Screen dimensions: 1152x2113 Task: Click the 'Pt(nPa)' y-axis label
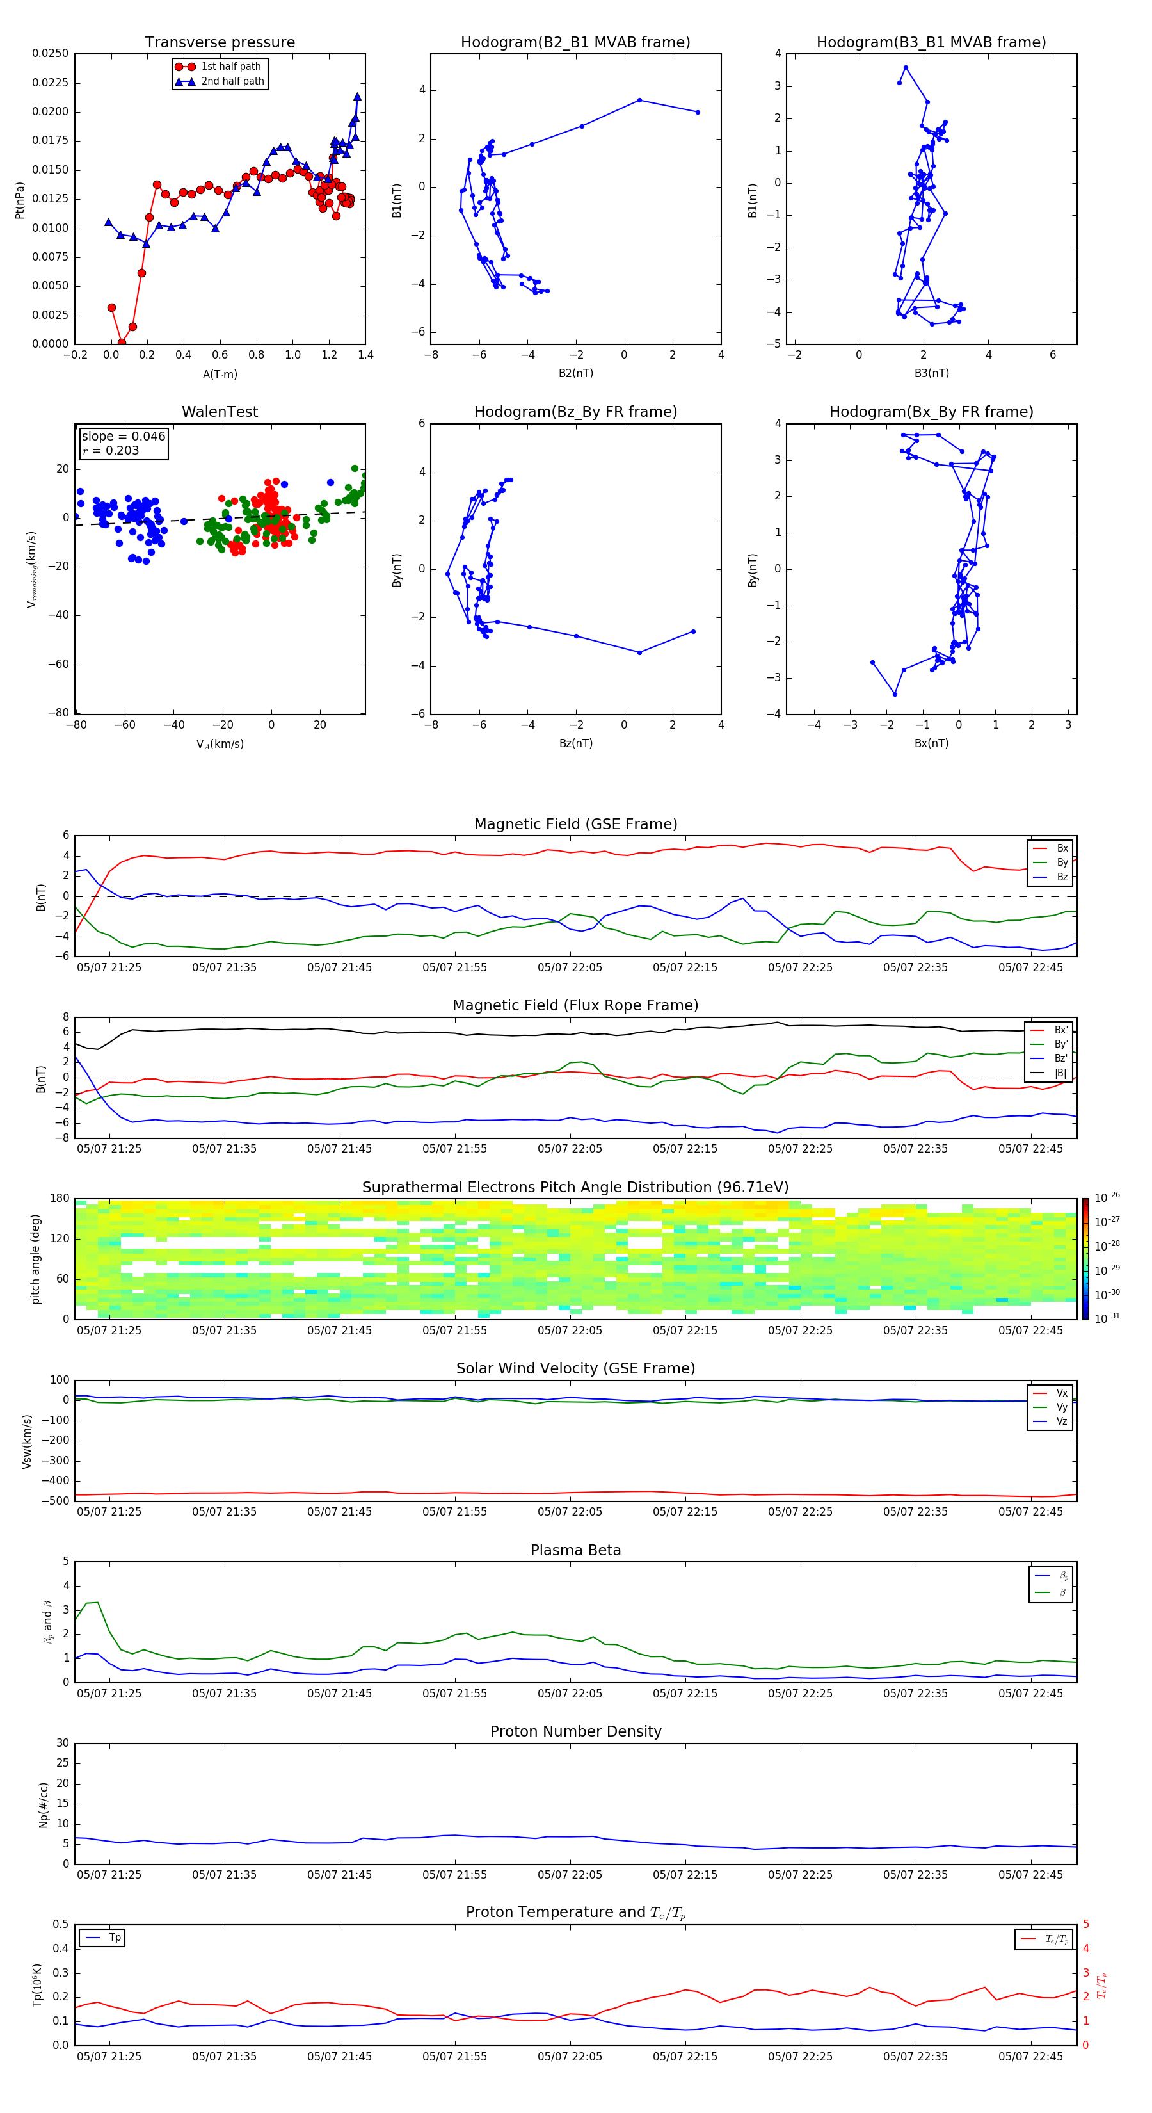[20, 200]
